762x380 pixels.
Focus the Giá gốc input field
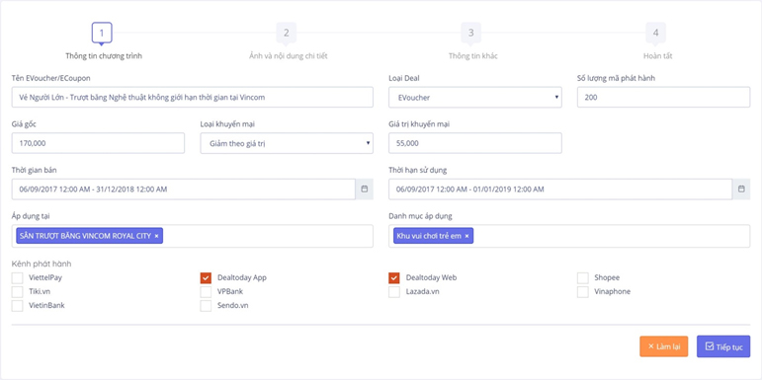tap(98, 143)
